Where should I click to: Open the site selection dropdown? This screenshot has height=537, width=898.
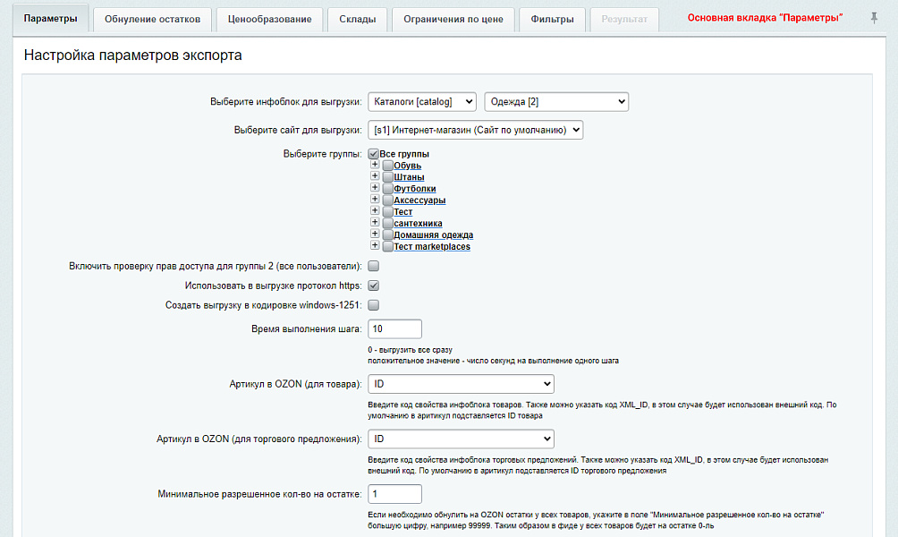[475, 130]
